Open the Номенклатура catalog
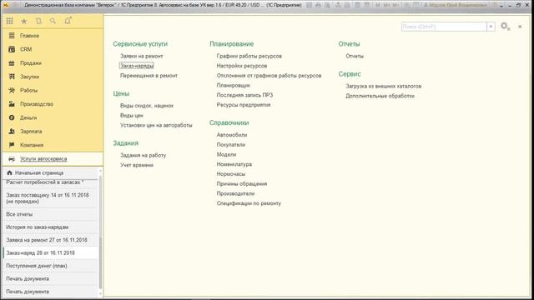Screen dimensions: 534x300 (x=234, y=164)
